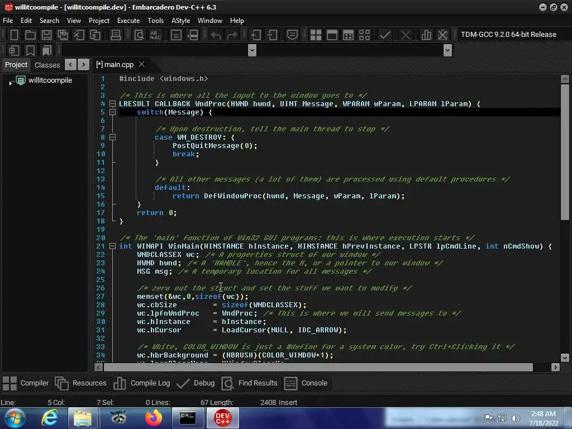Open the Compiler bottom panel tab

26,383
